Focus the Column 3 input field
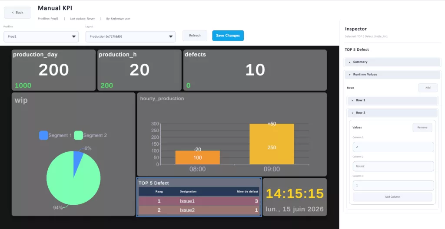Screen dimensions: 445x229 click(x=393, y=186)
